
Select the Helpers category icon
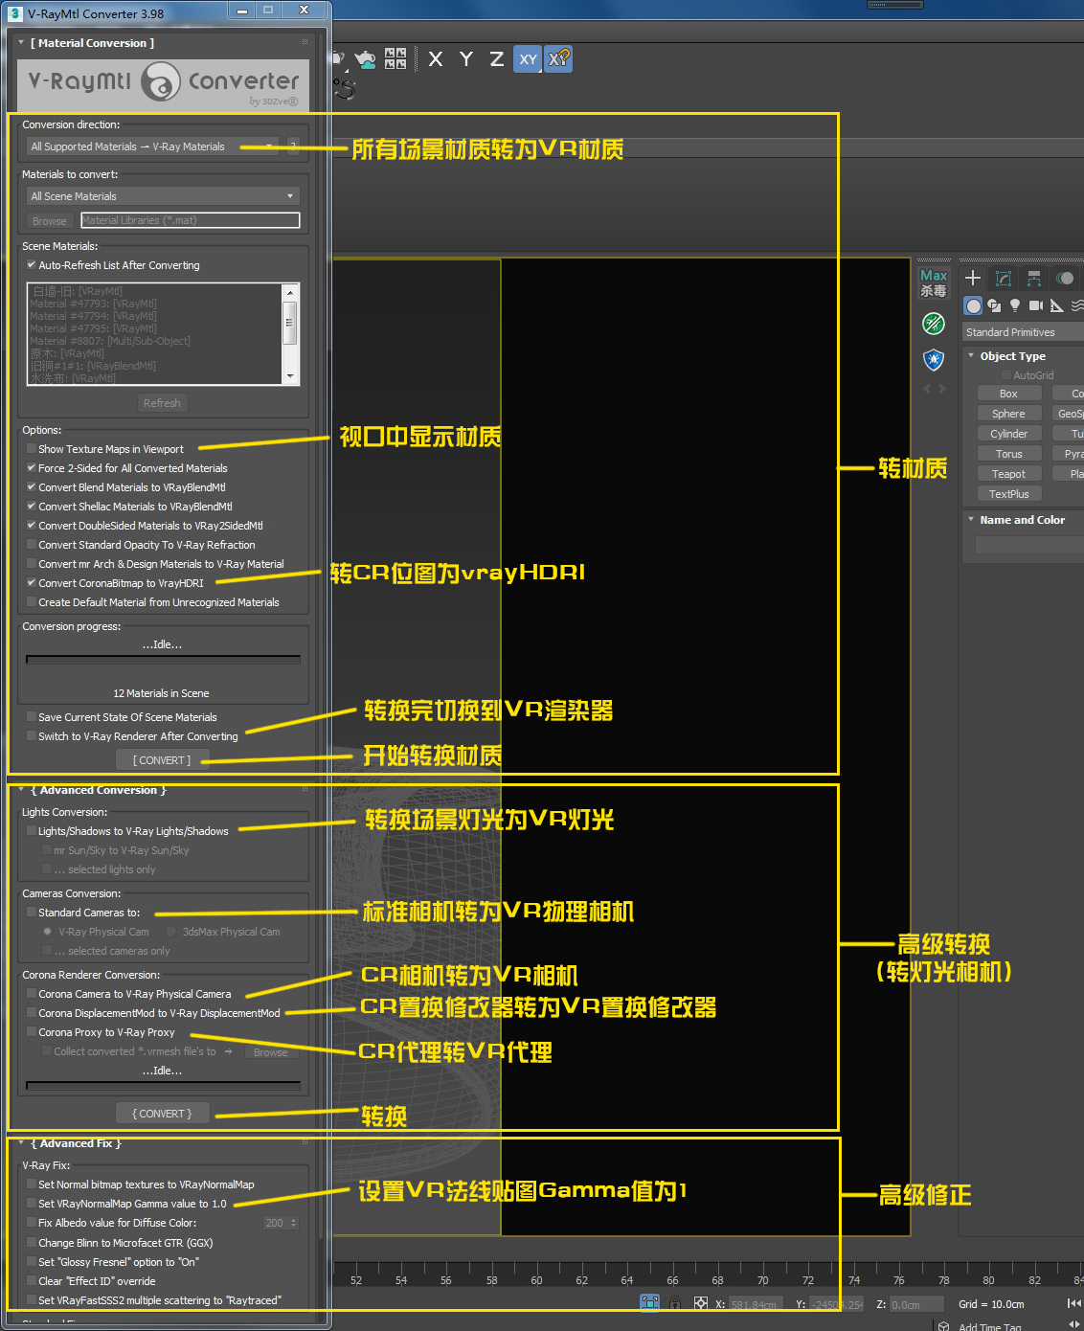[x=1057, y=305]
